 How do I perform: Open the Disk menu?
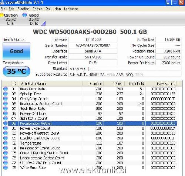pyautogui.click(x=48, y=9)
